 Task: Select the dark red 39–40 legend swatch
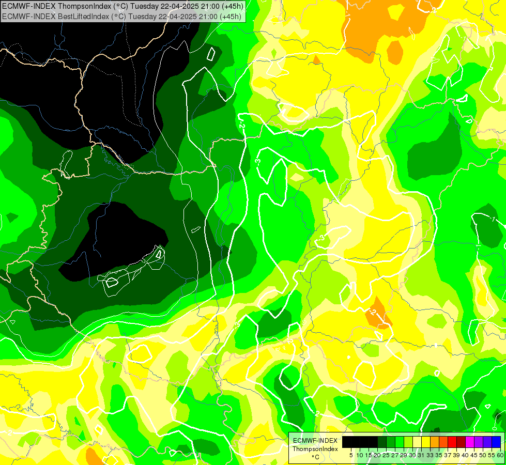click(x=461, y=442)
